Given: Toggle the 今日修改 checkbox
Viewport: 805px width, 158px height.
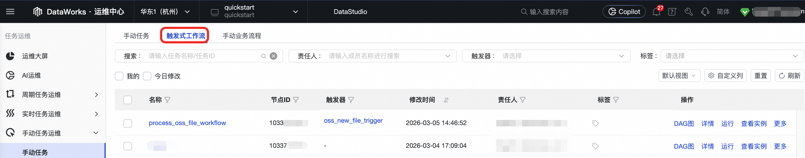Looking at the screenshot, I should click(x=147, y=76).
